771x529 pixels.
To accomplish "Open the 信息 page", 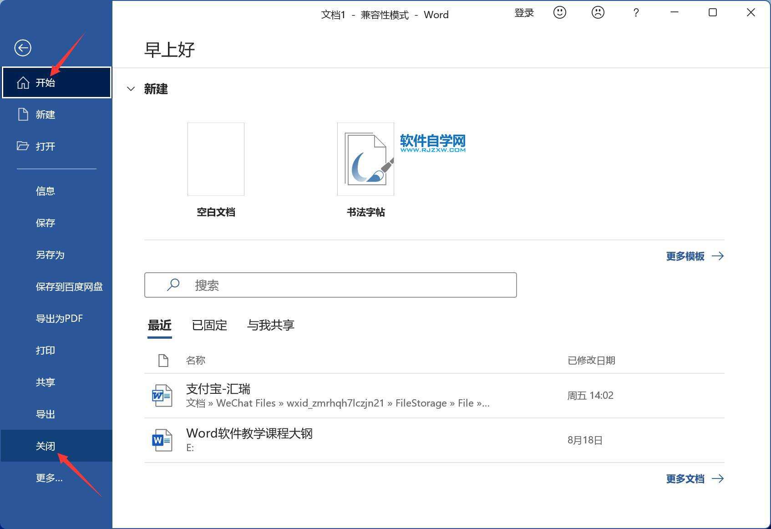I will (56, 191).
